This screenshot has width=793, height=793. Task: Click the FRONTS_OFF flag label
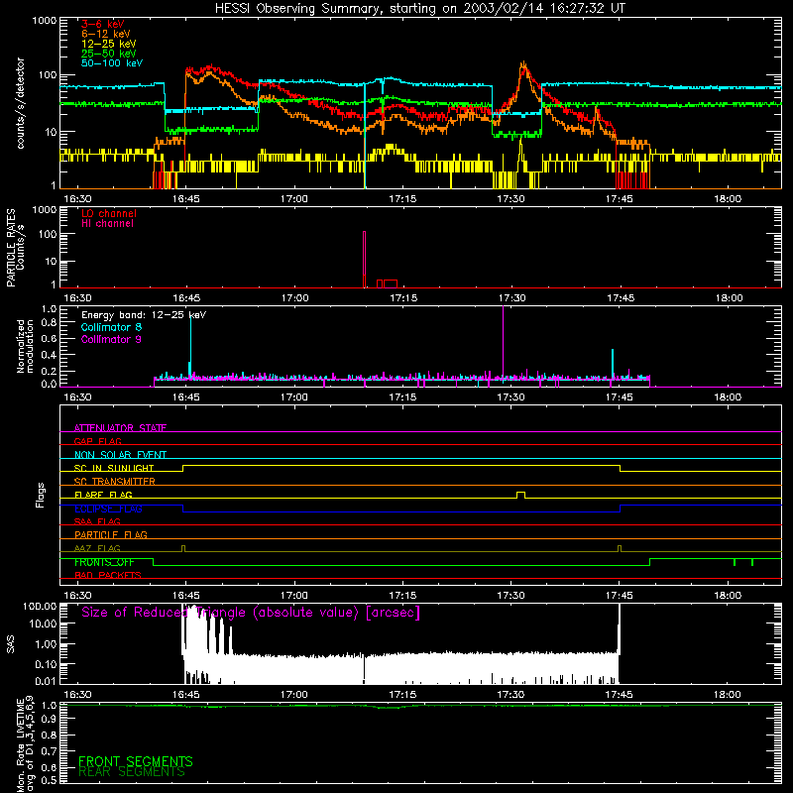(104, 562)
